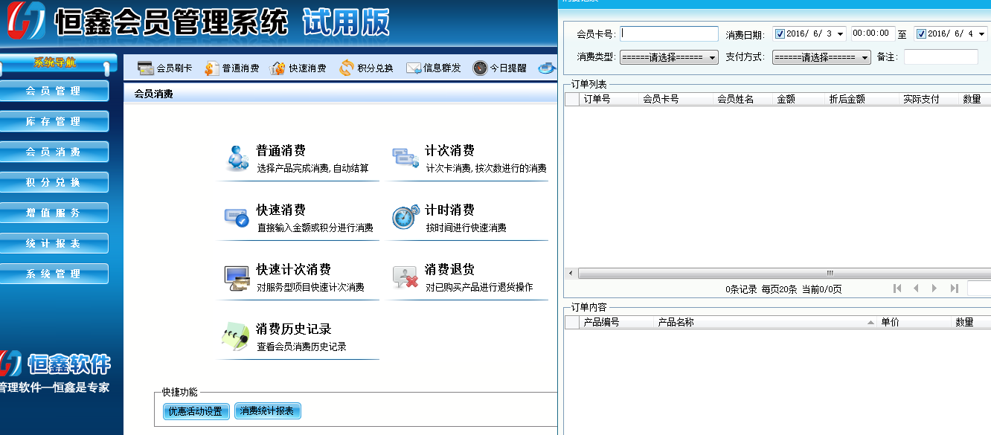
Task: Click the 消费历史记录 notebook icon
Action: point(236,336)
